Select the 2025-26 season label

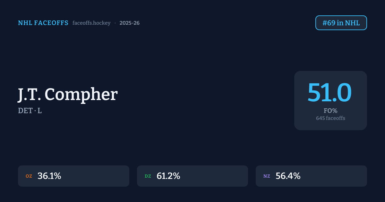[129, 23]
